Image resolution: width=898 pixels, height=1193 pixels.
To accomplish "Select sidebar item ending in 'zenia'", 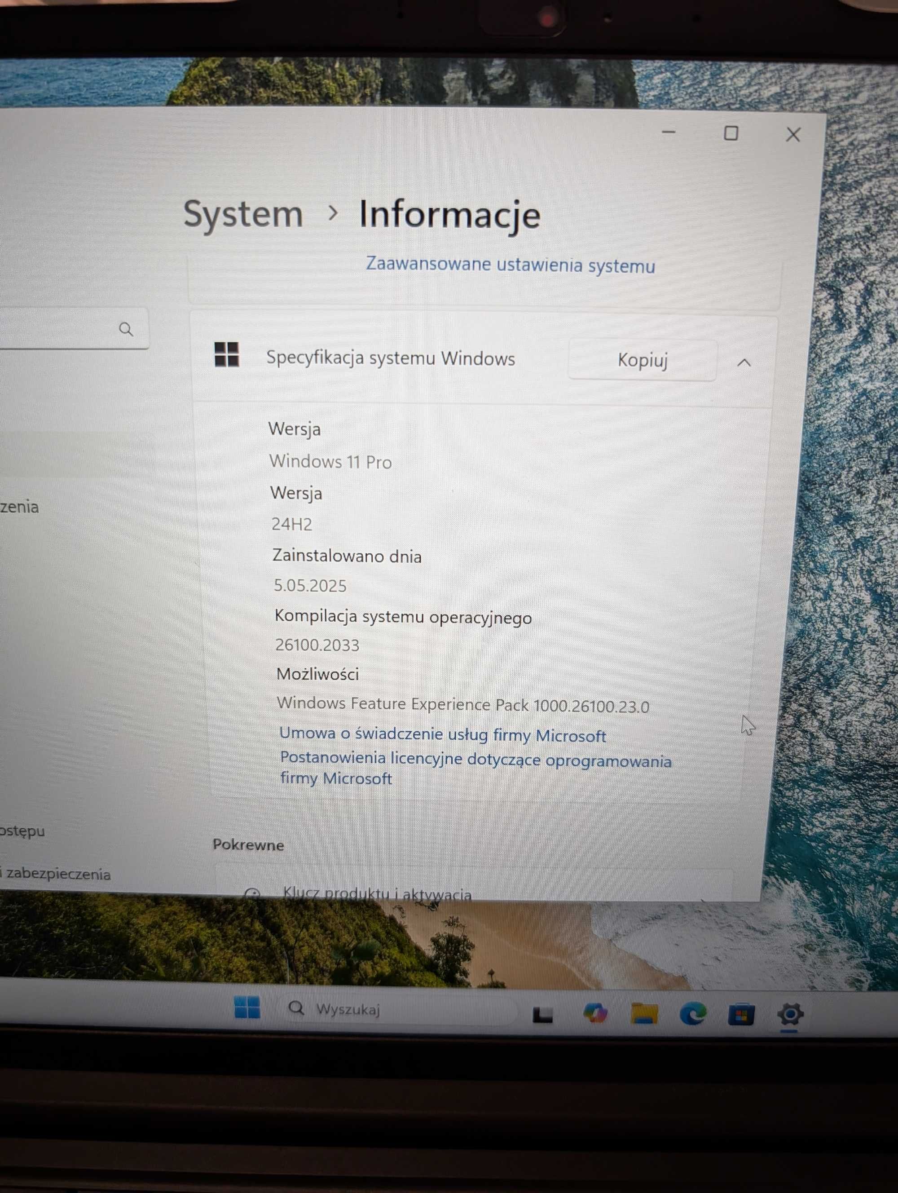I will click(19, 507).
